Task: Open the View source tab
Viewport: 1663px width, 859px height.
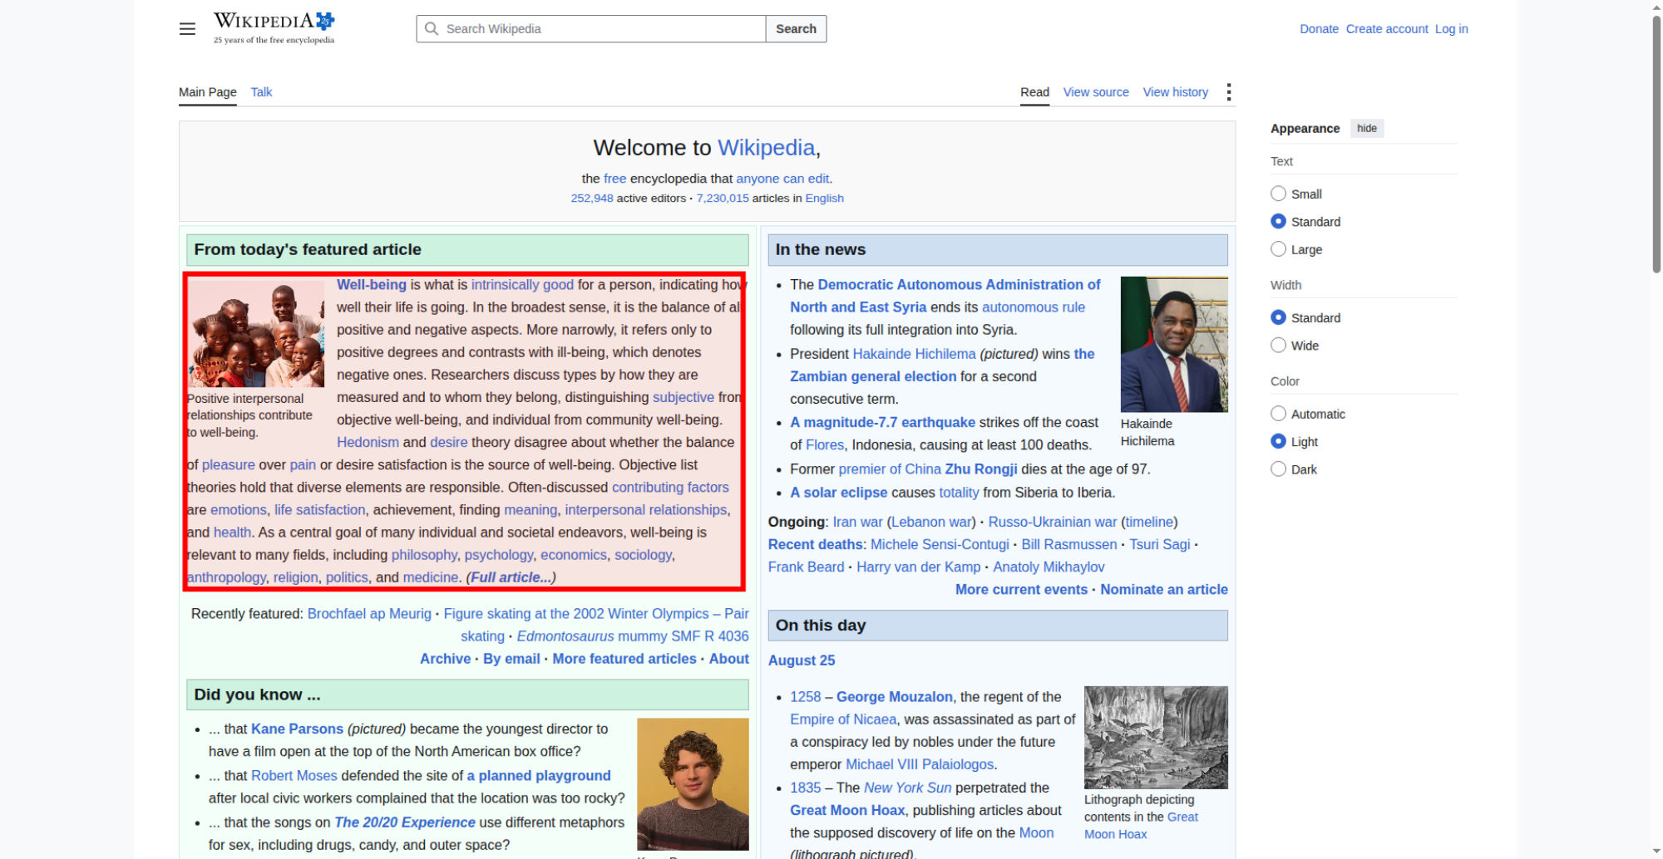Action: coord(1096,92)
